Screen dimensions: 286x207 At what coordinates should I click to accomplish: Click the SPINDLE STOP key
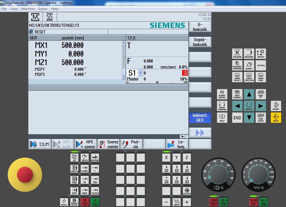pos(213,202)
